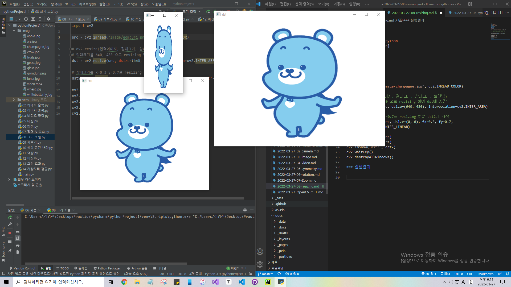
Task: Toggle soft-wrap in the run console
Action: 18,231
